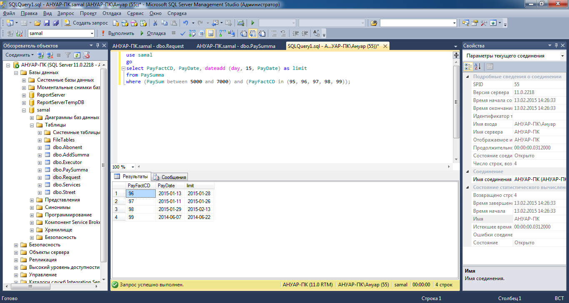Click the Specify Template Parameter Values icon
The width and height of the screenshot is (569, 303).
(x=317, y=33)
